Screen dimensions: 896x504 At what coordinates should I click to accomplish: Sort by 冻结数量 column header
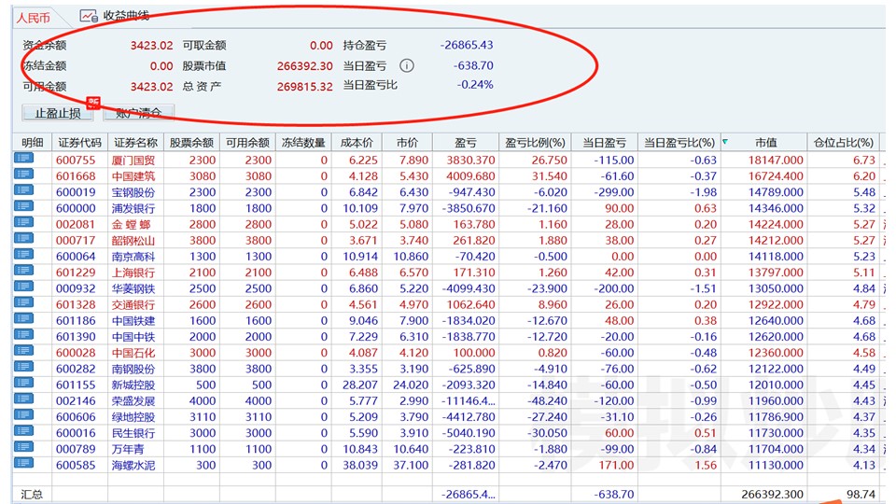pyautogui.click(x=303, y=142)
